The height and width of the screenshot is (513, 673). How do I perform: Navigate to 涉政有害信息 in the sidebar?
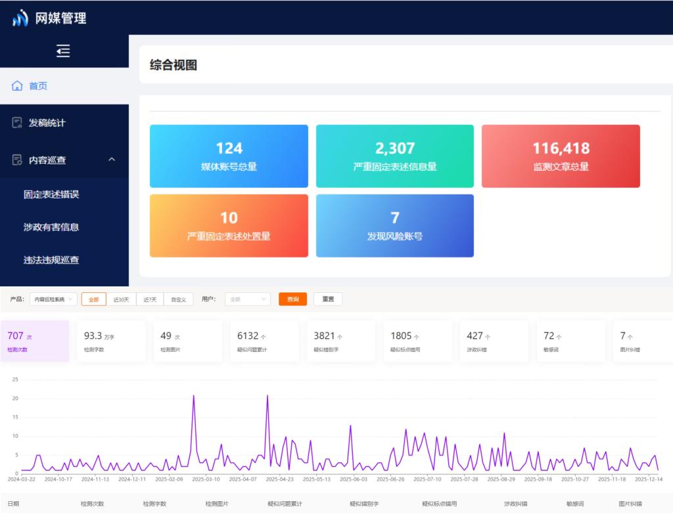click(x=51, y=227)
